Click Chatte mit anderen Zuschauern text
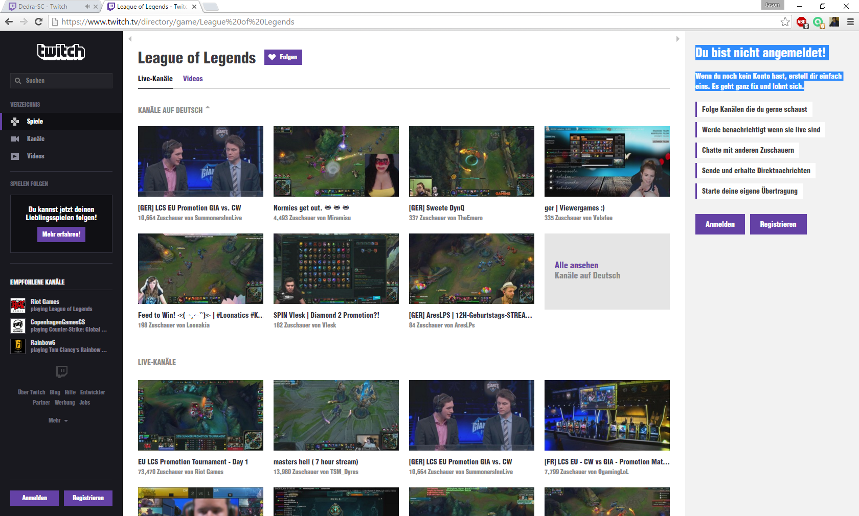 (748, 150)
